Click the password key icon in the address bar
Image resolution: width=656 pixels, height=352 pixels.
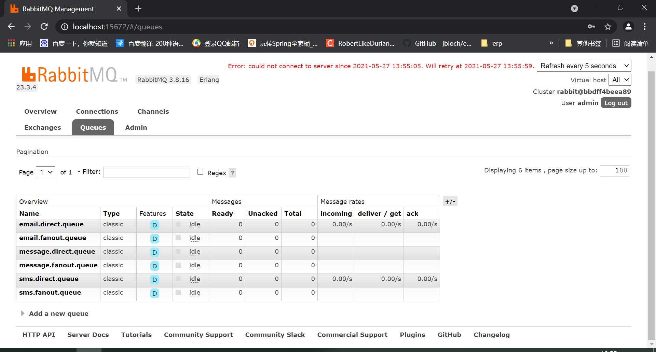pos(591,27)
